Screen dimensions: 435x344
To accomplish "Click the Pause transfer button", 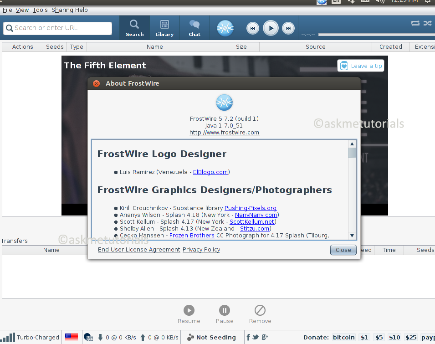I will click(225, 314).
